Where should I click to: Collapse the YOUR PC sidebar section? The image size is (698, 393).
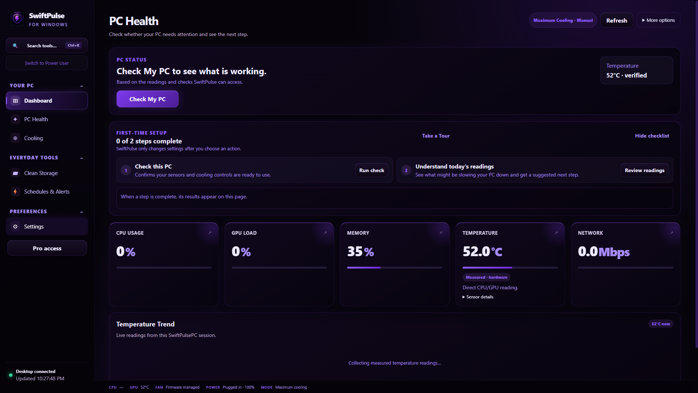point(81,86)
